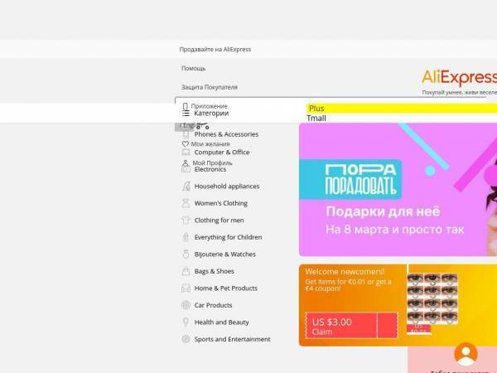Open the Приложение app link
The image size is (497, 373).
(210, 106)
